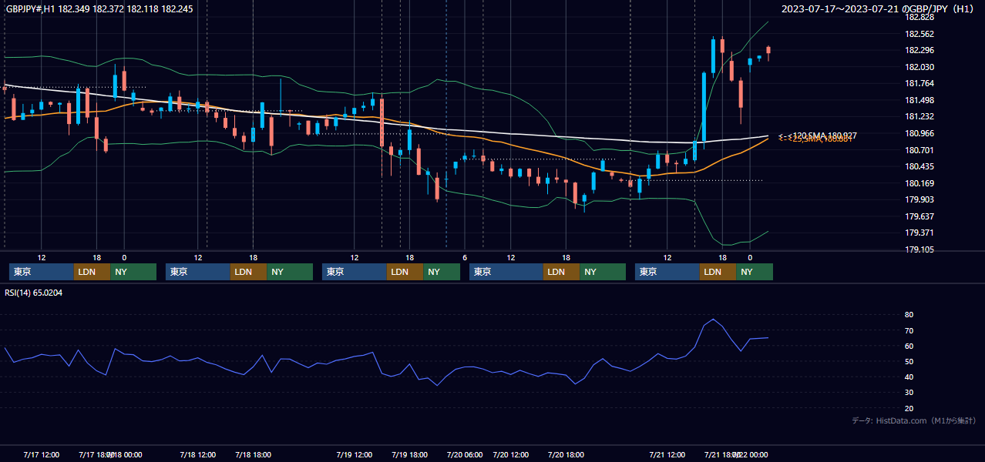Click RSI scale value 80
The image size is (985, 462).
click(909, 315)
